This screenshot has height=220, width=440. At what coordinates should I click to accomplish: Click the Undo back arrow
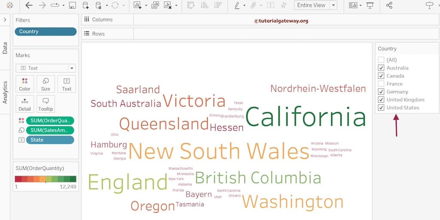tap(29, 5)
